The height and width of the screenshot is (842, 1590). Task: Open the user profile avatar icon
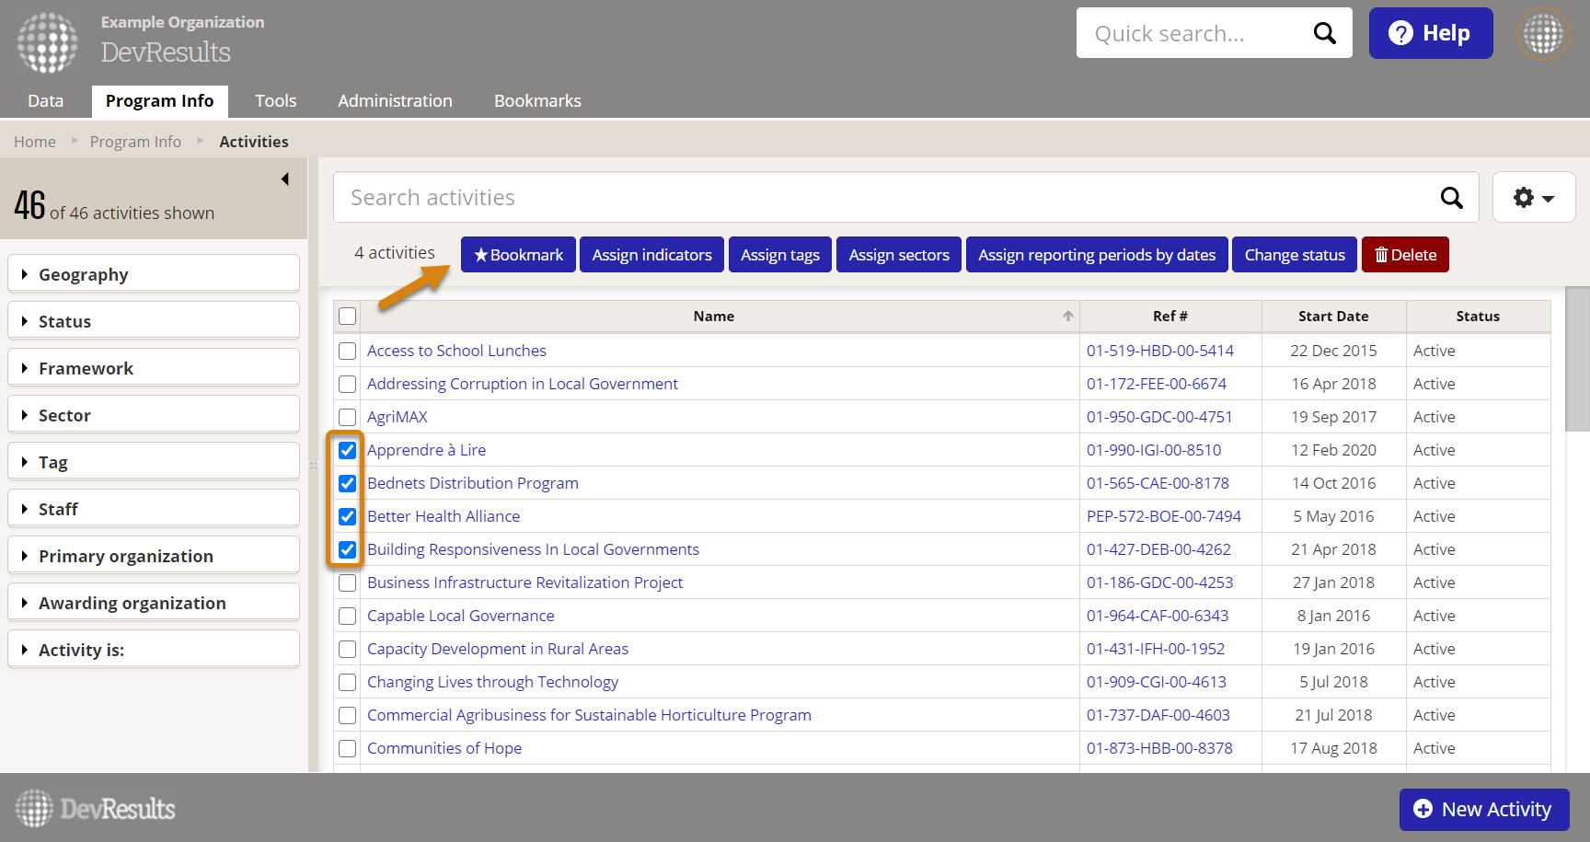(x=1543, y=34)
